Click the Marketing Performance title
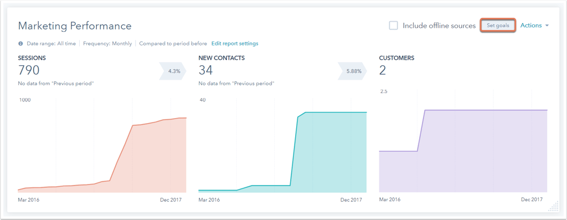 pyautogui.click(x=75, y=25)
